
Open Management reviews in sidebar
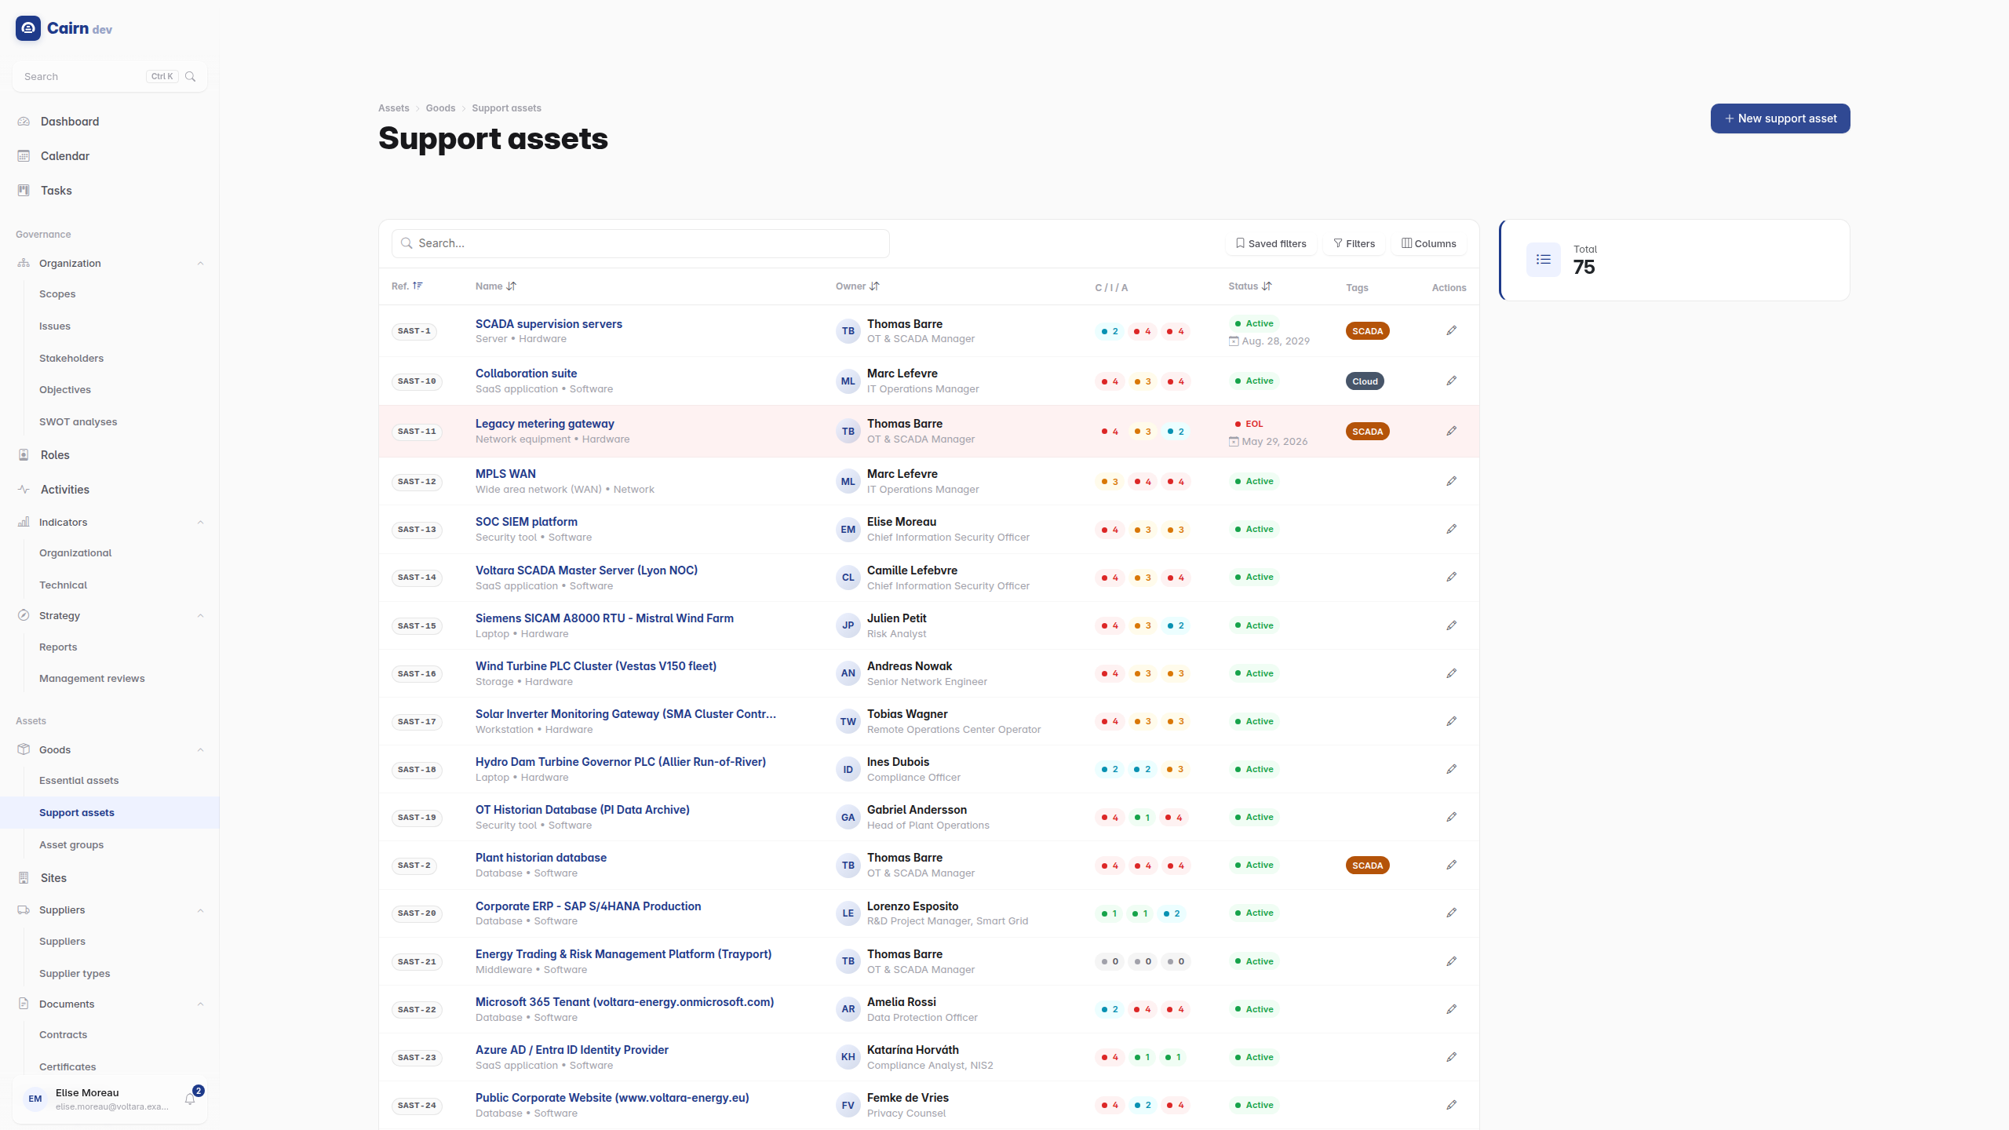coord(92,679)
